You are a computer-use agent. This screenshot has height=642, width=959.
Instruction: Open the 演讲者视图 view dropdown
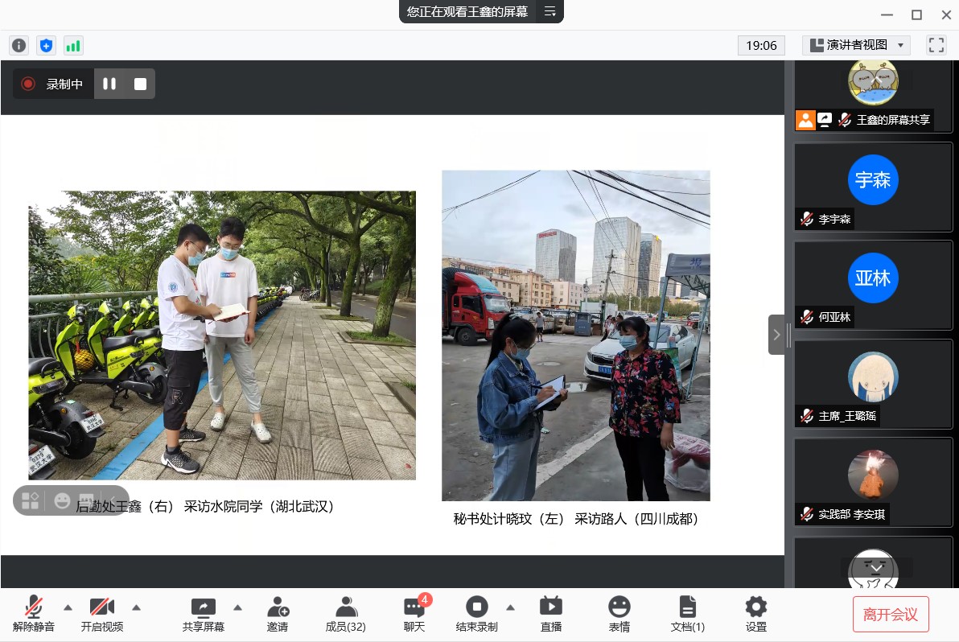click(x=856, y=45)
